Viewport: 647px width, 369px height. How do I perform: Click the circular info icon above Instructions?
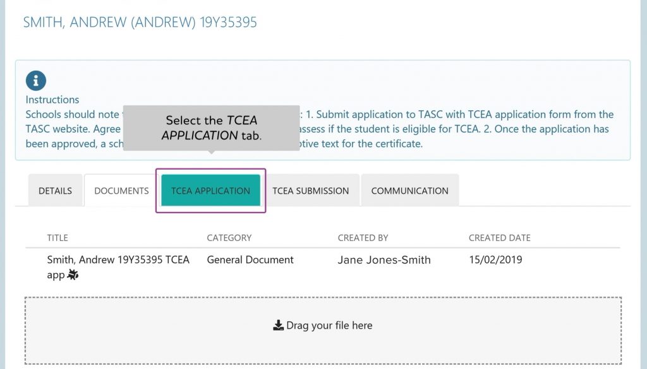36,81
